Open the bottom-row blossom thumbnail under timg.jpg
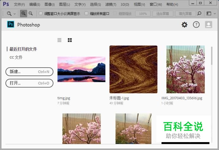The height and width of the screenshot is (150, 219). tap(81, 129)
